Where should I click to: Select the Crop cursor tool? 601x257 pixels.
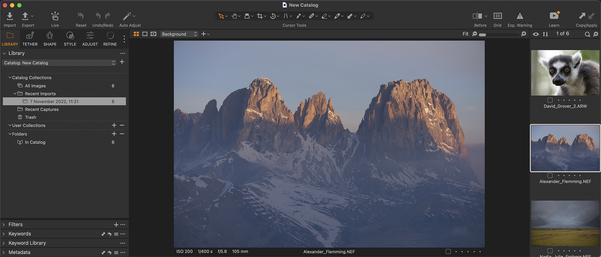point(260,16)
